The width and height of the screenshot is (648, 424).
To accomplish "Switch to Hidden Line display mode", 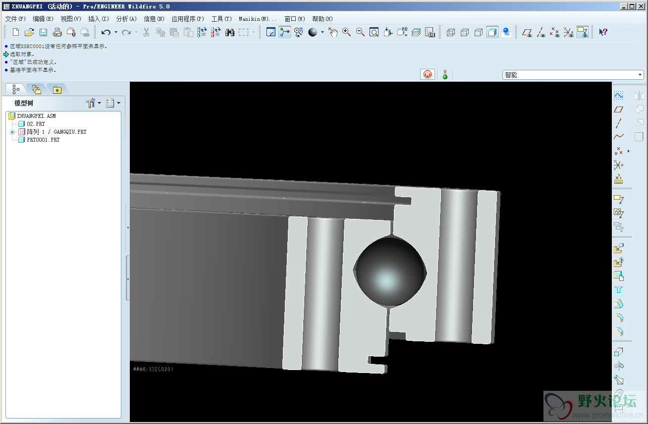I will [464, 32].
